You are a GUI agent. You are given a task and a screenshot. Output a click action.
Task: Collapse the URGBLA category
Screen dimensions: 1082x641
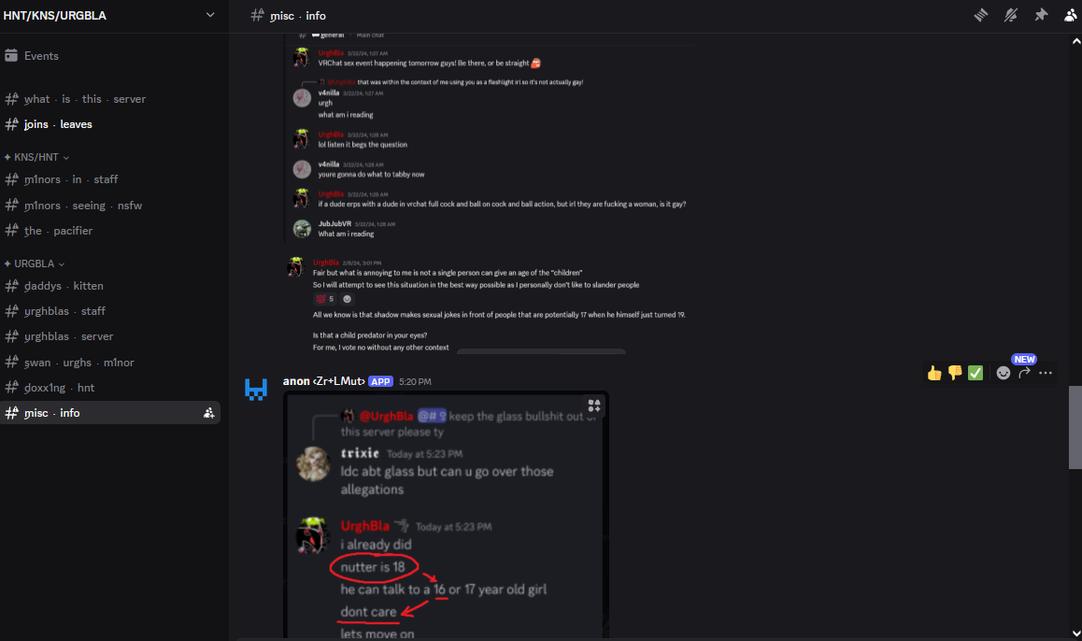tap(35, 264)
